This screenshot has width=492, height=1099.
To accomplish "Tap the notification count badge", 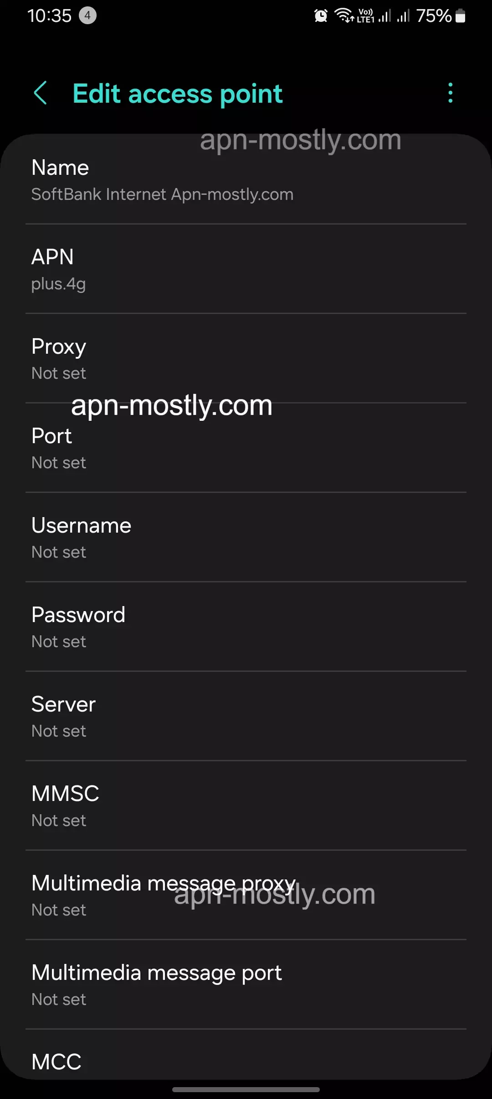I will pos(87,16).
